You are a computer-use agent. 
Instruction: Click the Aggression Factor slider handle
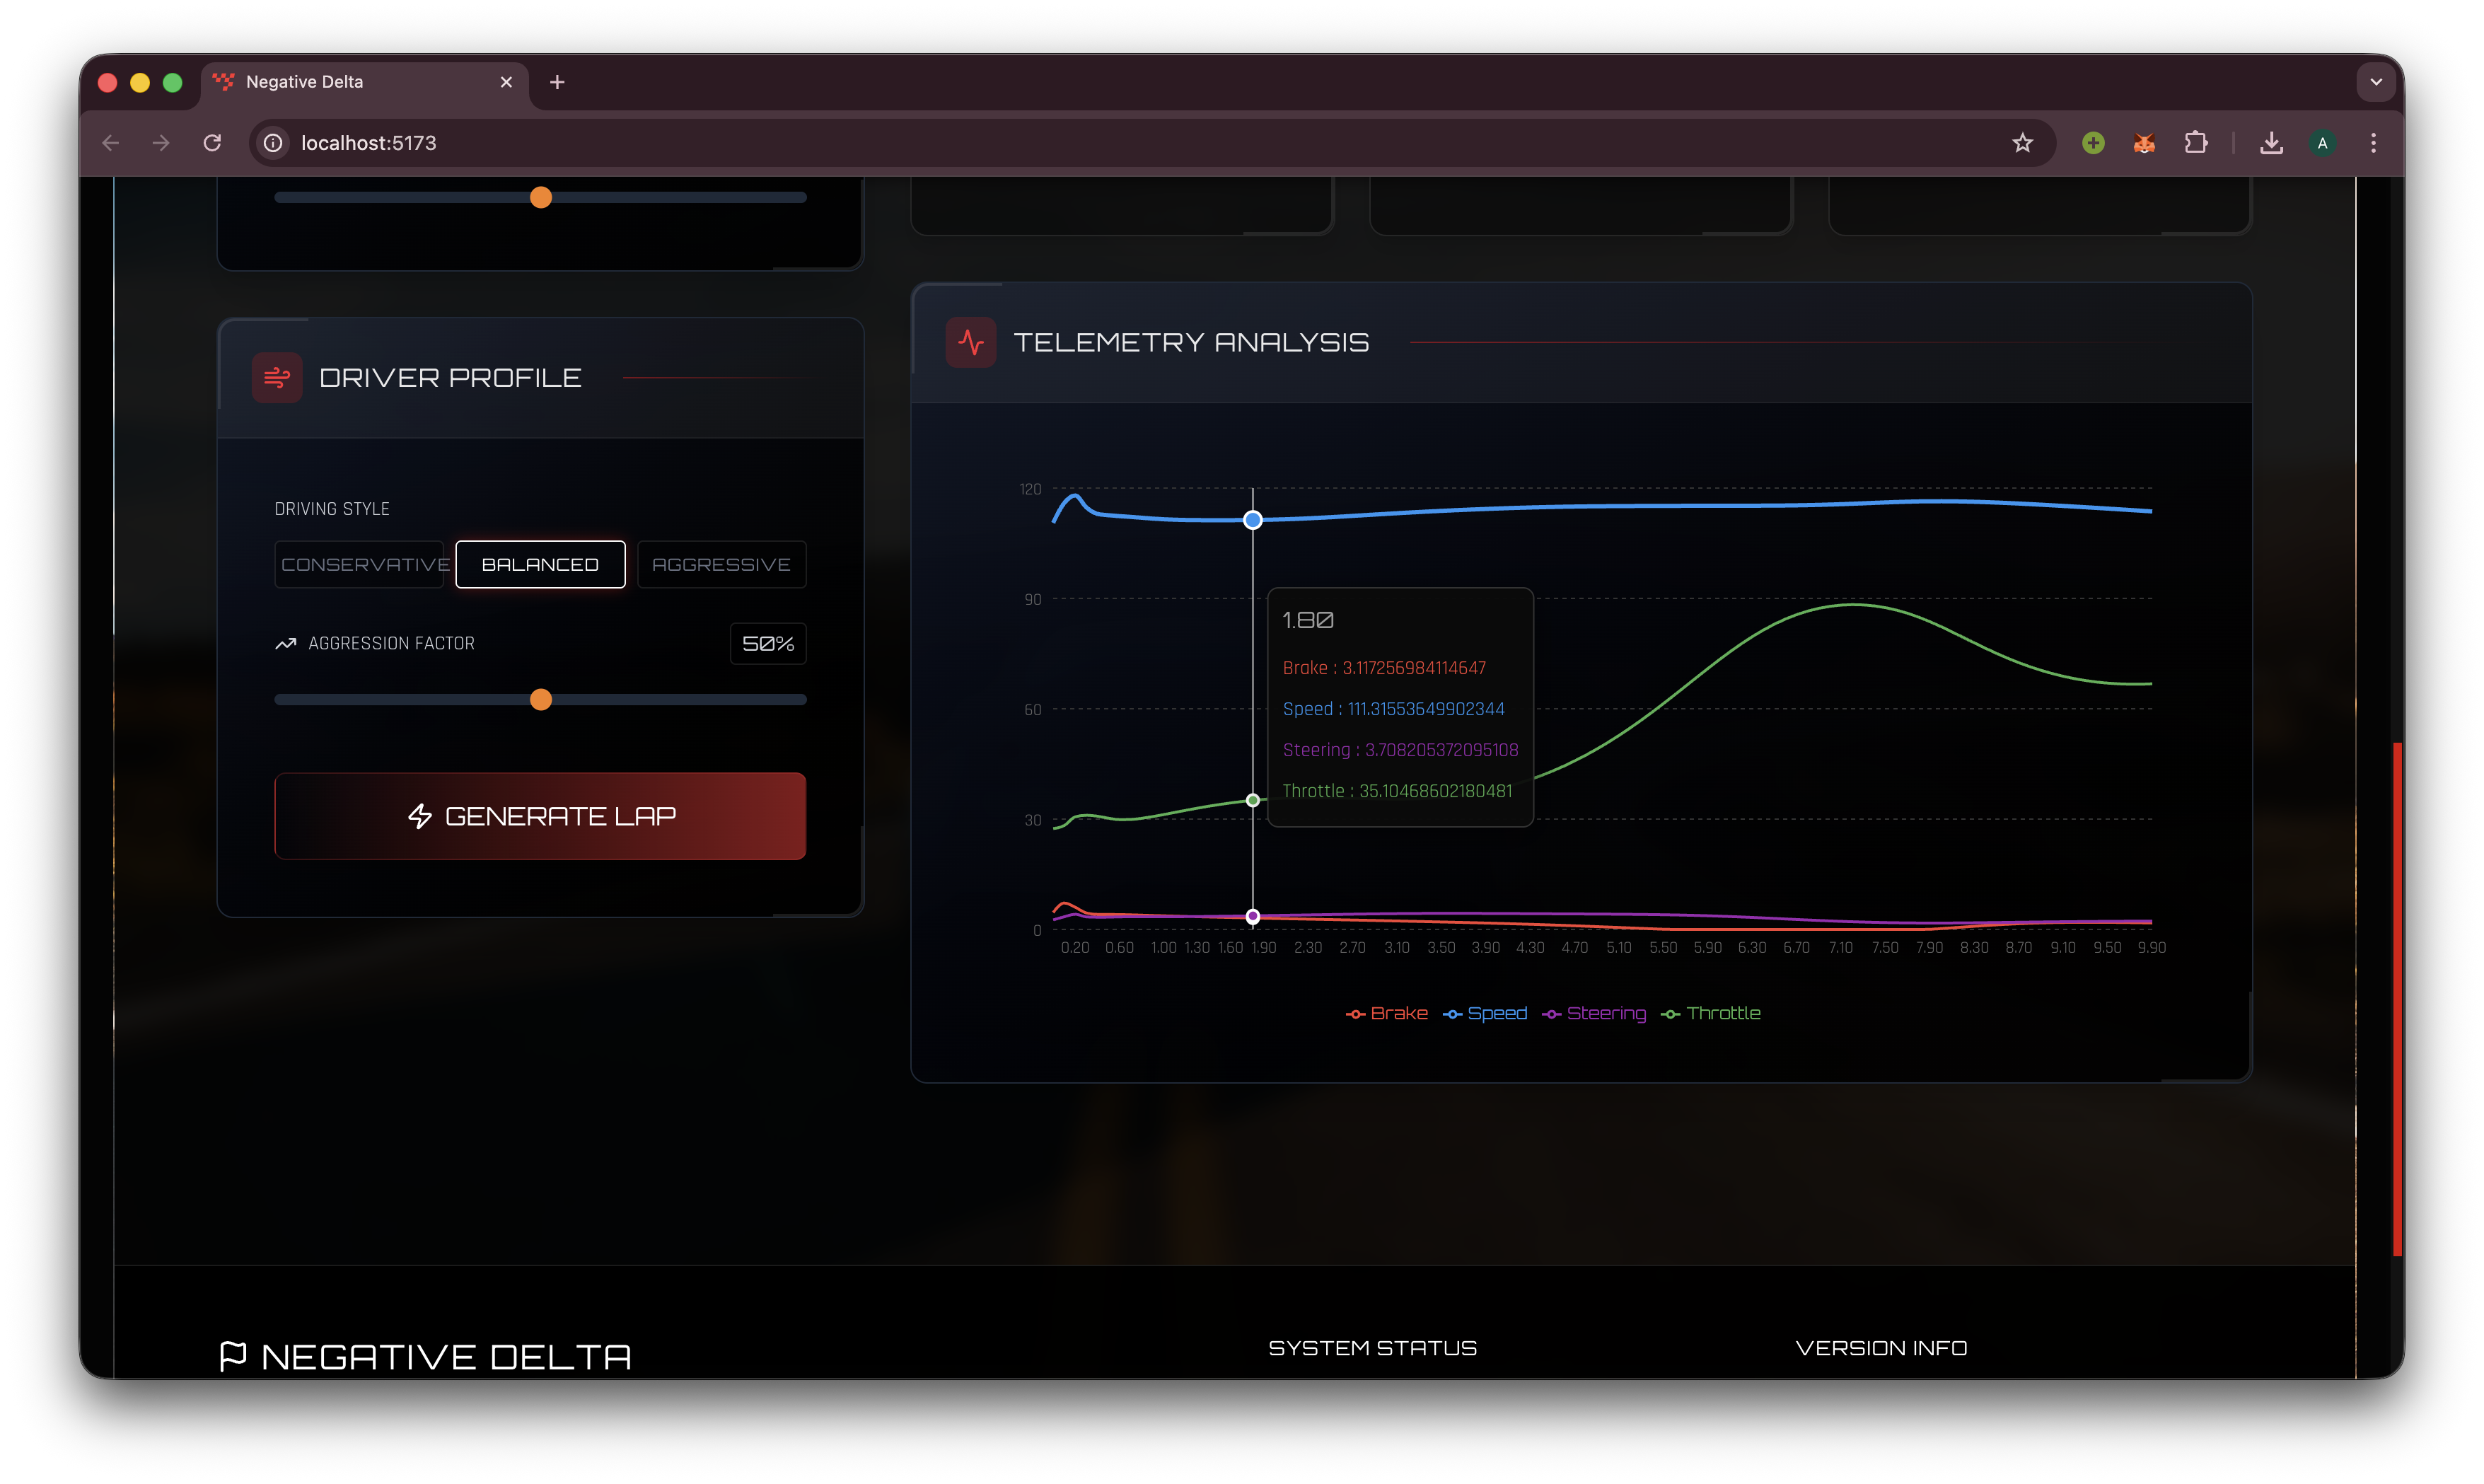pos(541,700)
